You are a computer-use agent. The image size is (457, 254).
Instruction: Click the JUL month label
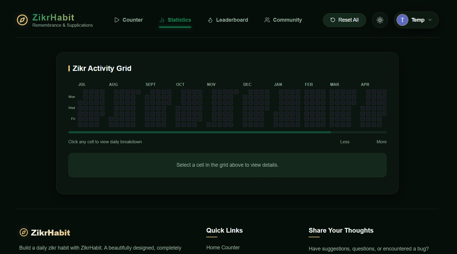pos(82,84)
